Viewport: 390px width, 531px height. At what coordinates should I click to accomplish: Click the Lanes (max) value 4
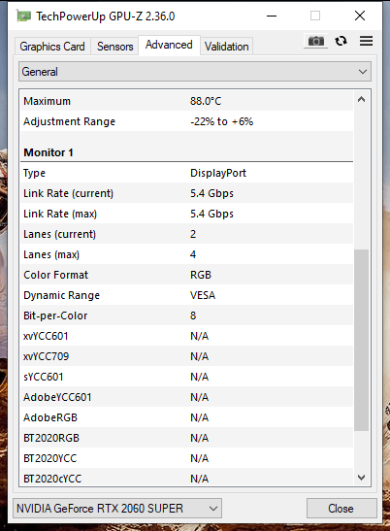pos(193,254)
